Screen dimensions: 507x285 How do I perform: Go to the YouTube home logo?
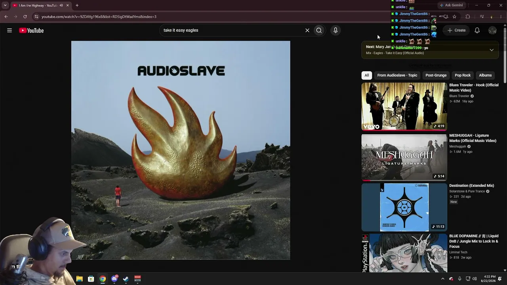click(x=31, y=30)
